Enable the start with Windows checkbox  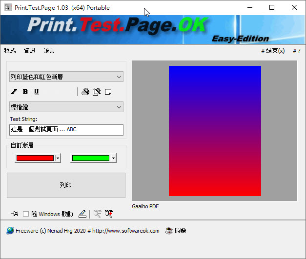26,214
